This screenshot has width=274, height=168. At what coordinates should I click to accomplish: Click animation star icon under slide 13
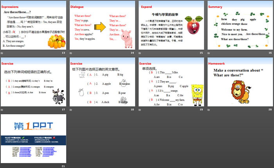coord(2,53)
